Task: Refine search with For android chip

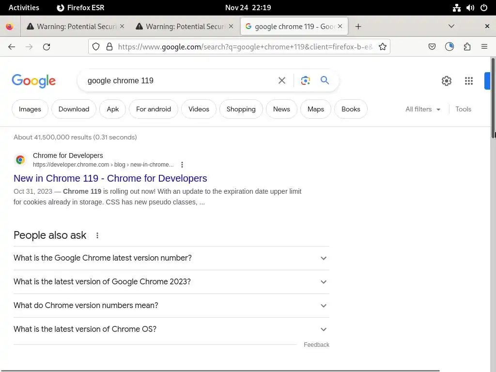Action: [154, 109]
